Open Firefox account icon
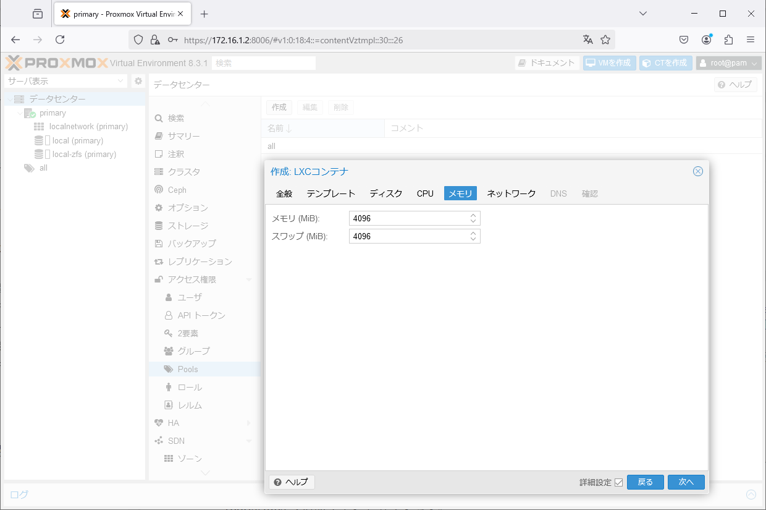The width and height of the screenshot is (766, 510). 706,40
